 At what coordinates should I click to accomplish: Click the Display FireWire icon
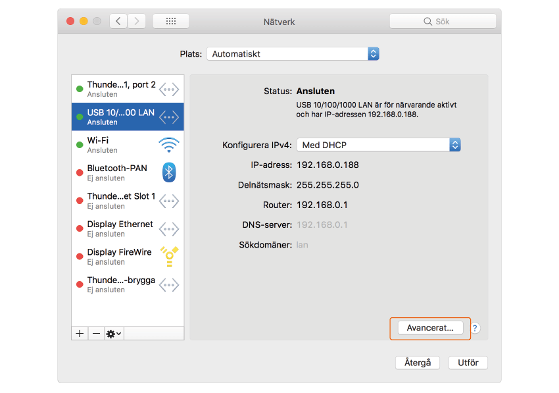(169, 256)
